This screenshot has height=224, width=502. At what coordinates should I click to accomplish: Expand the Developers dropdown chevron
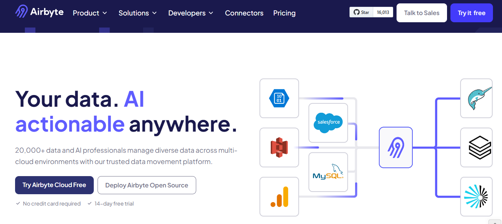[x=211, y=13]
